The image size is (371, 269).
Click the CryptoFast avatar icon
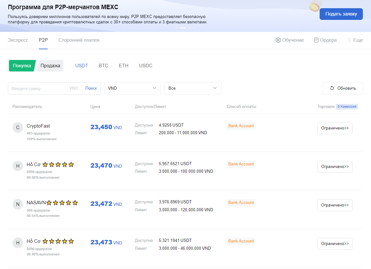click(x=18, y=128)
